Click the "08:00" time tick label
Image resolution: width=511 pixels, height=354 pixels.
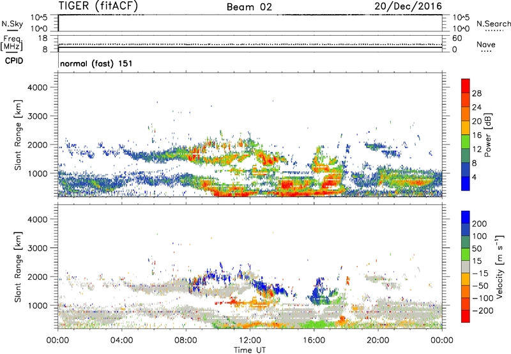(x=186, y=341)
